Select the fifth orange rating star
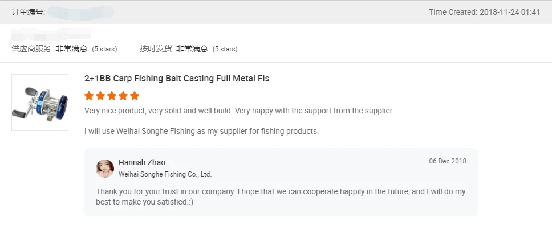This screenshot has width=552, height=229. pos(135,96)
